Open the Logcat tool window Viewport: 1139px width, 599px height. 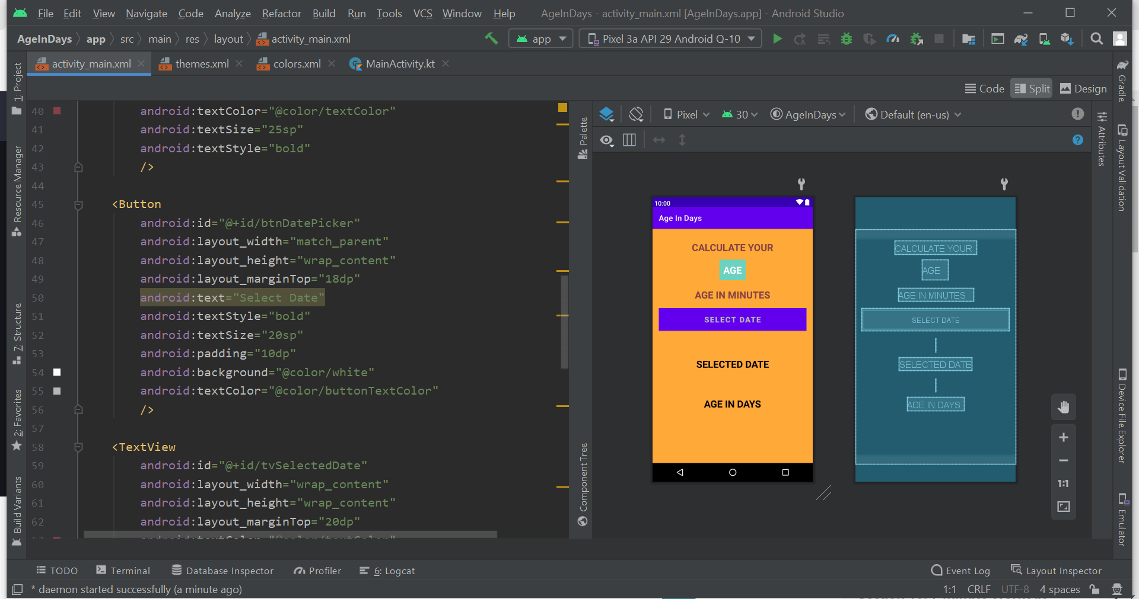coord(387,571)
